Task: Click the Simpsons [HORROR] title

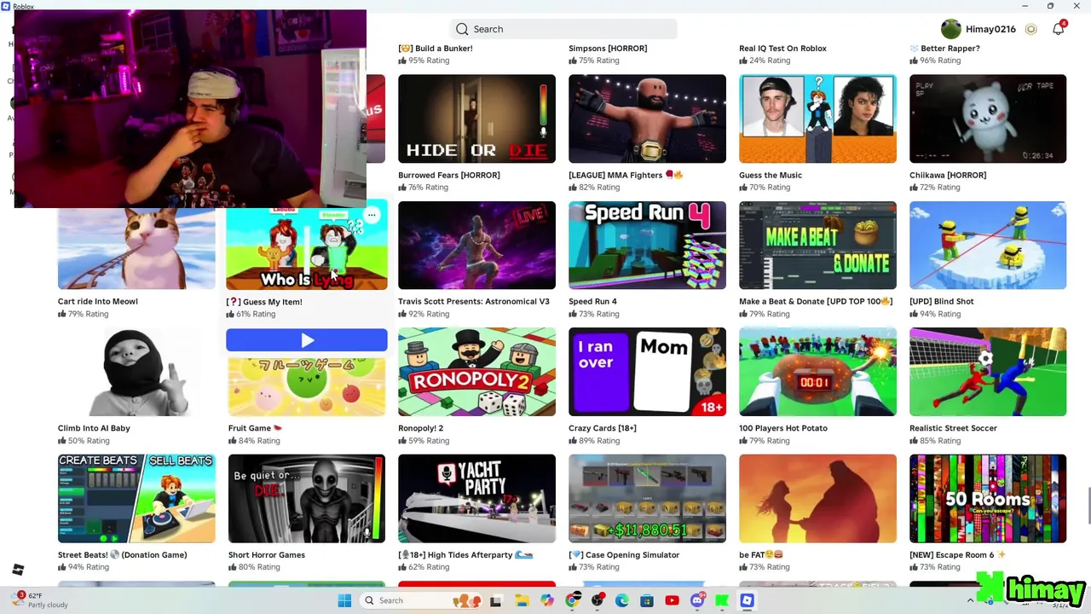Action: [x=608, y=49]
